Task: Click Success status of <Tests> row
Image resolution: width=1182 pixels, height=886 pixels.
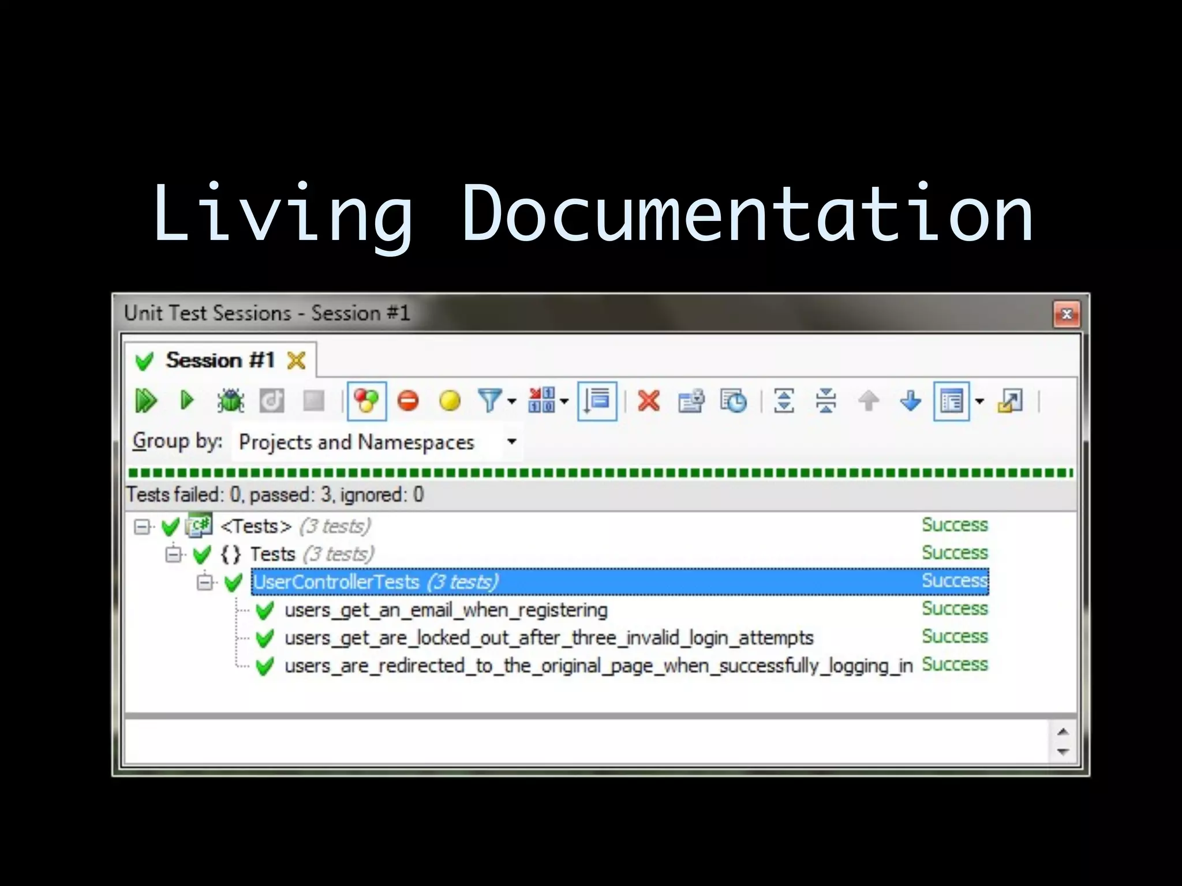Action: click(955, 525)
